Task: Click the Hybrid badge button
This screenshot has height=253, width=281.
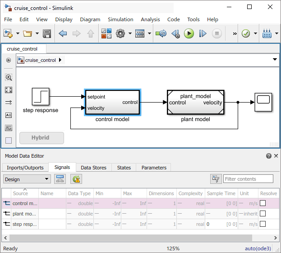Action: click(x=41, y=138)
